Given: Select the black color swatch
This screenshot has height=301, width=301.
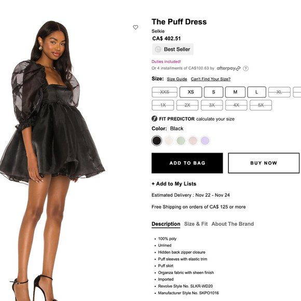Looking at the screenshot, I should [x=157, y=141].
